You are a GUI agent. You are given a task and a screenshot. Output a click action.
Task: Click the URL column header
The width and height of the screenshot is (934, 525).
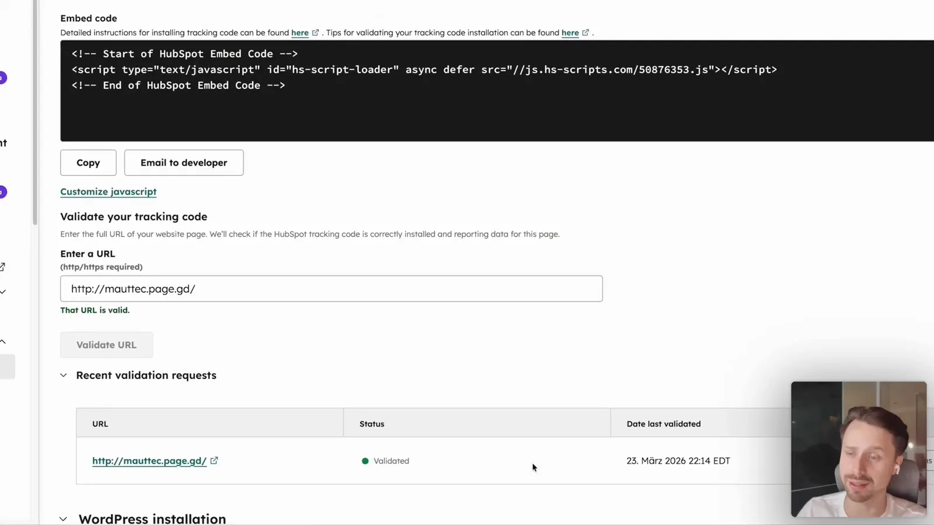coord(210,423)
